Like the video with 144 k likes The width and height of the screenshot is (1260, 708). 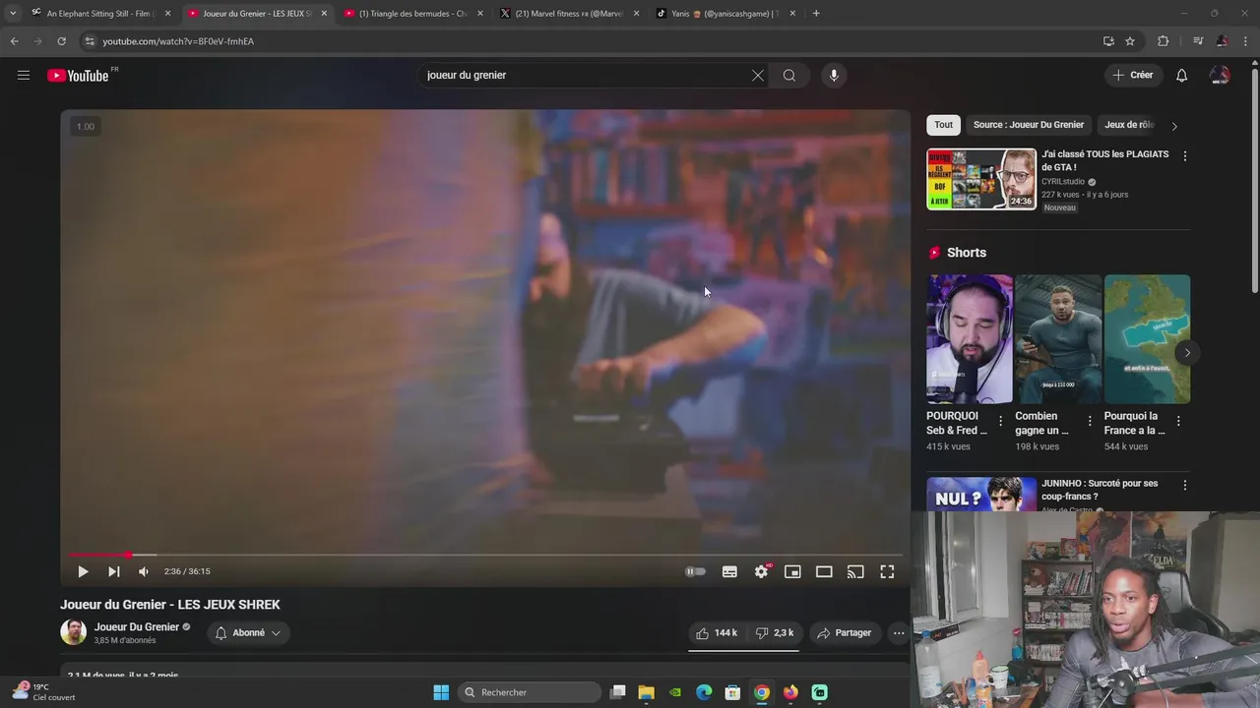point(717,633)
